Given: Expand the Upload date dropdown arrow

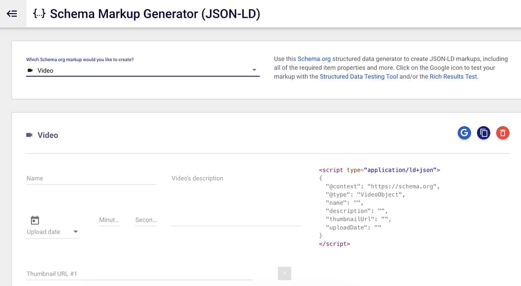Looking at the screenshot, I should click(75, 232).
